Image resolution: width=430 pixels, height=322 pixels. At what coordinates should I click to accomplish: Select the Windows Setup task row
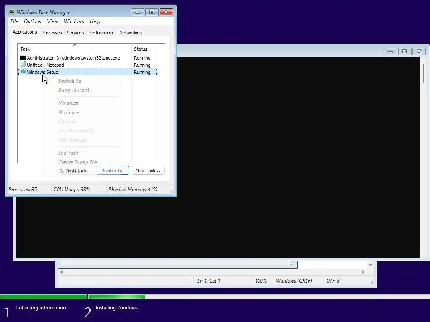pos(87,72)
